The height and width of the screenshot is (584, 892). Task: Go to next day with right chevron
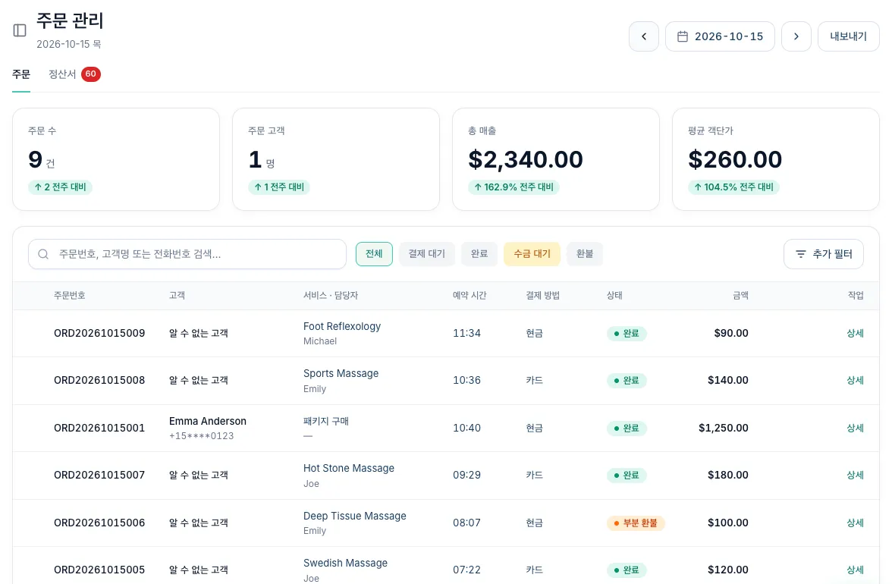pos(796,36)
